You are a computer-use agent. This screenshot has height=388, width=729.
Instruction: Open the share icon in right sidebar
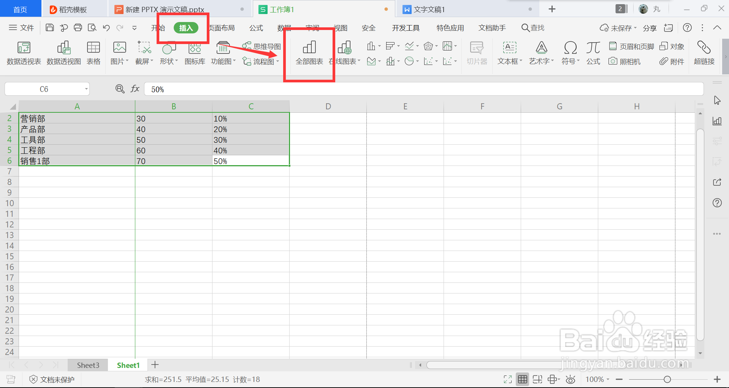(x=717, y=182)
